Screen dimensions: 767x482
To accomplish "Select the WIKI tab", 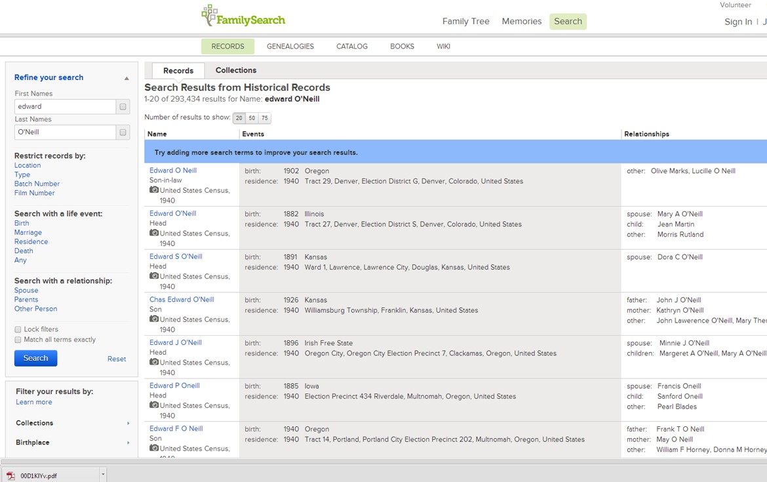I will 443,47.
